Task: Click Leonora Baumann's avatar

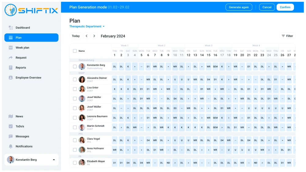Action: [82, 118]
